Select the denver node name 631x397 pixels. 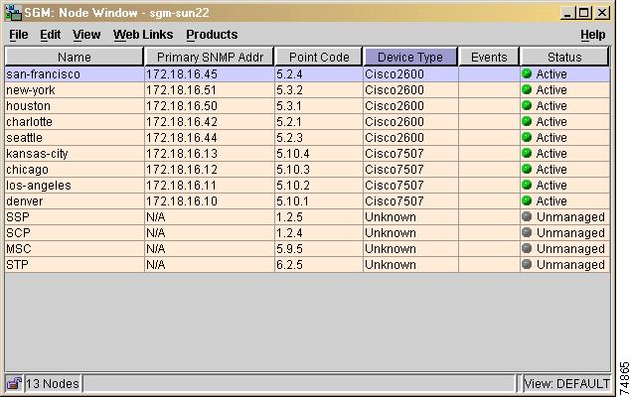click(24, 201)
